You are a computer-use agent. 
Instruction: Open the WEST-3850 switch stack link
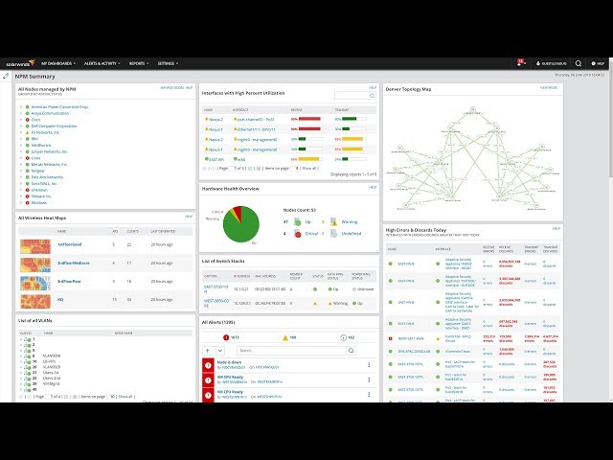[216, 303]
